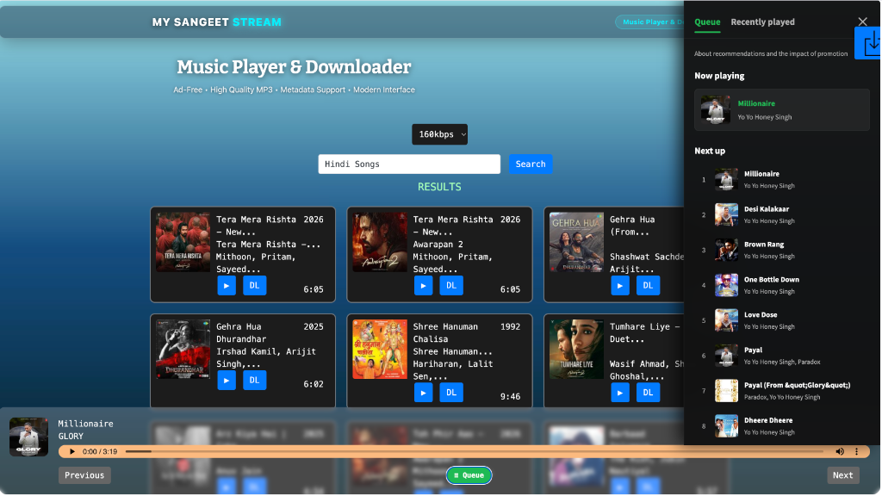This screenshot has height=496, width=882.
Task: Click the Search button
Action: (531, 164)
